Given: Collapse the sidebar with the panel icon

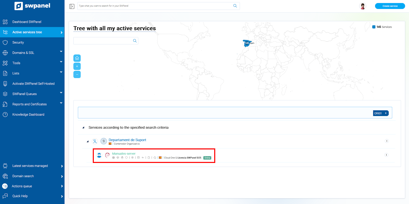Looking at the screenshot, I should [72, 6].
